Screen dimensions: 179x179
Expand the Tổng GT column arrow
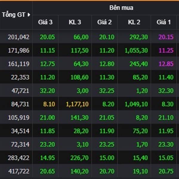[x=29, y=15]
